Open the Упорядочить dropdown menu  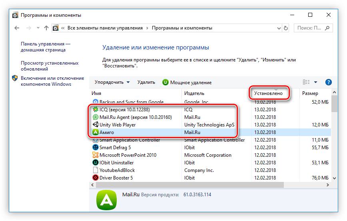[x=112, y=82]
